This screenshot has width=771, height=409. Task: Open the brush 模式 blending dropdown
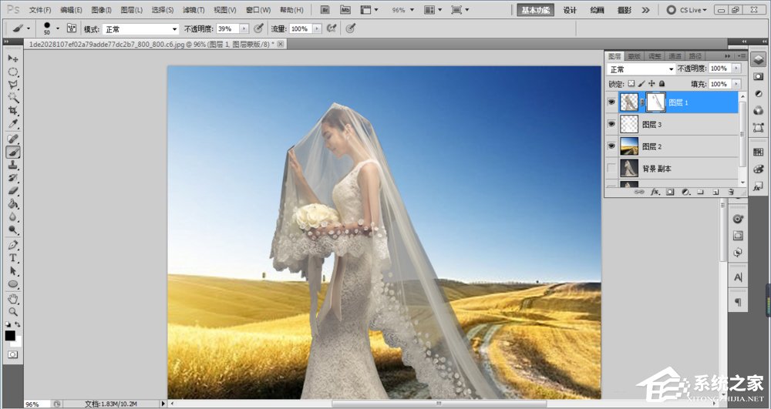pyautogui.click(x=141, y=28)
